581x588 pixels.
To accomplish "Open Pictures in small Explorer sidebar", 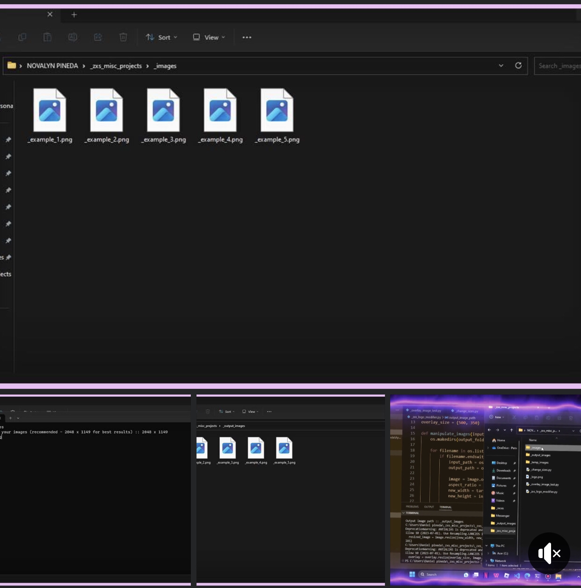I will (499, 485).
